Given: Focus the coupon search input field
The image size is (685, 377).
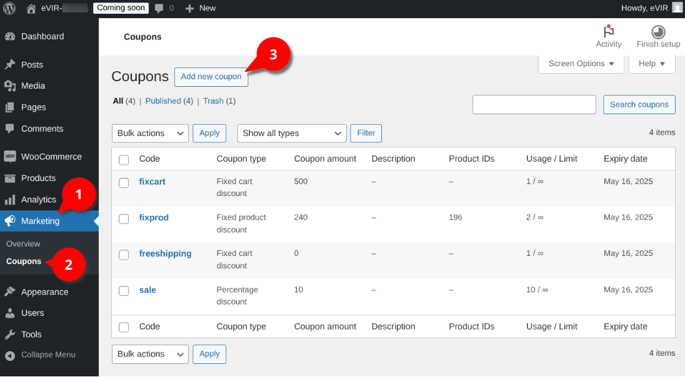Looking at the screenshot, I should coord(534,105).
